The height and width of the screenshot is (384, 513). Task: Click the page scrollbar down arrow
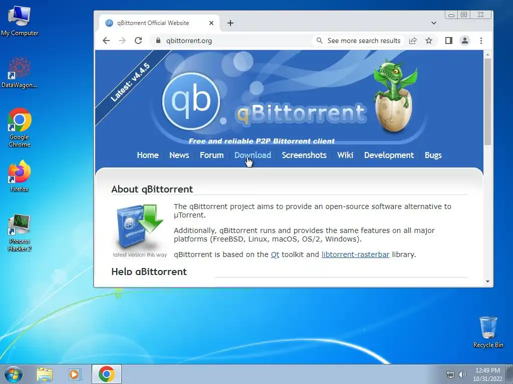click(487, 281)
